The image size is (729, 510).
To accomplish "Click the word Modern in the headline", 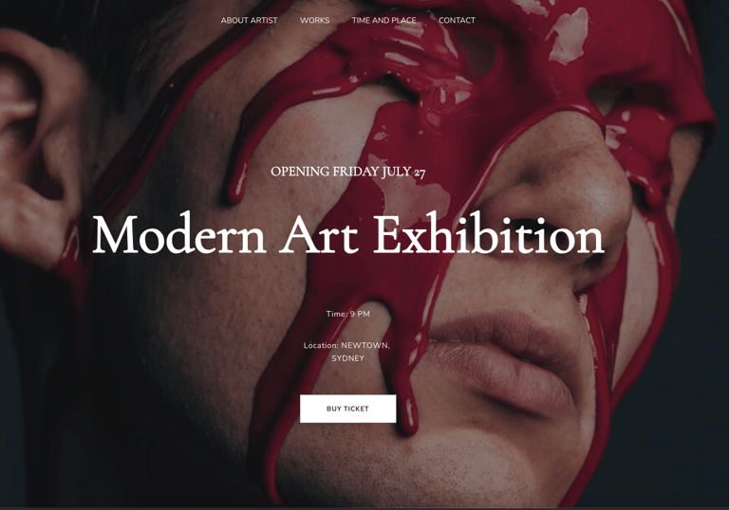I will pos(179,234).
